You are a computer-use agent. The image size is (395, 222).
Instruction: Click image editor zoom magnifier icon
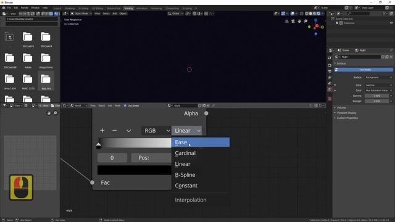(x=55, y=113)
